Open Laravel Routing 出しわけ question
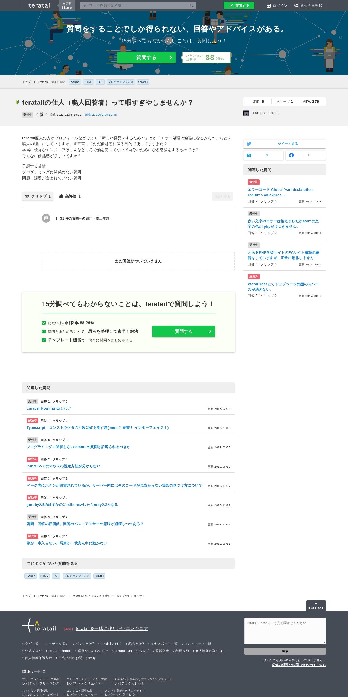Viewport: 348px width, 697px height. (x=49, y=408)
